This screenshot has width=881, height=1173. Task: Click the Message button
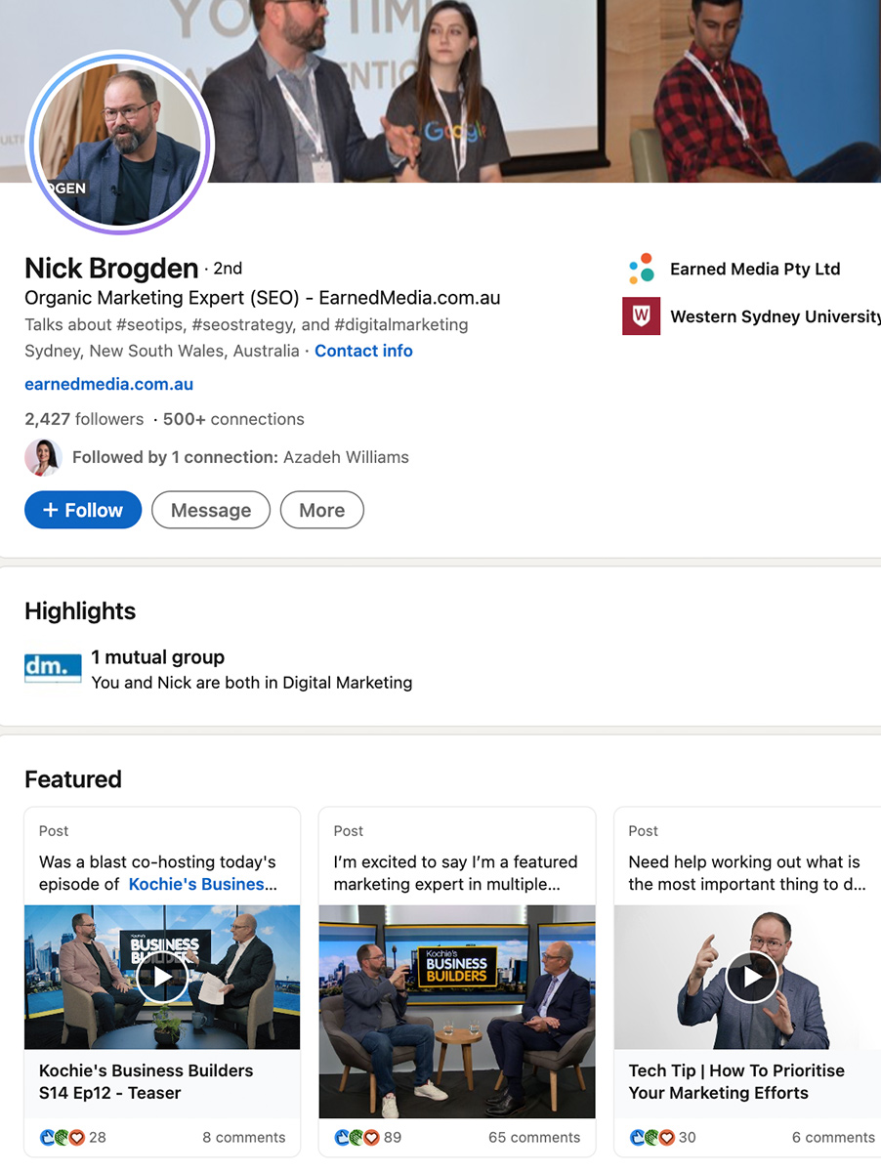(211, 510)
